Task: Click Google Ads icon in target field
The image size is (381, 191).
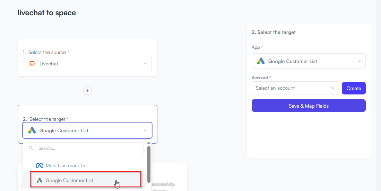Action: click(32, 130)
